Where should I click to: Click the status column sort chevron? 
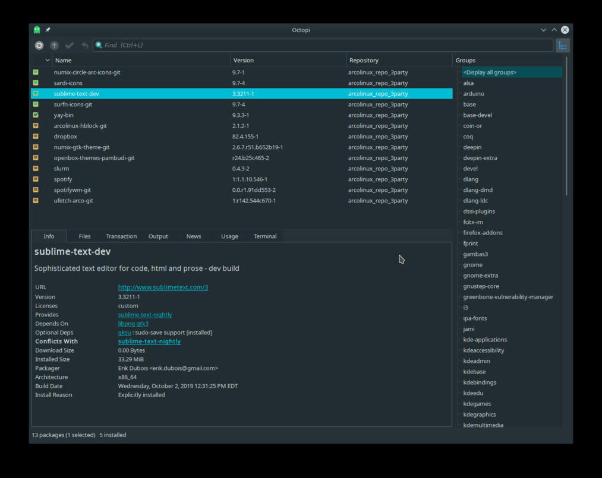[47, 60]
